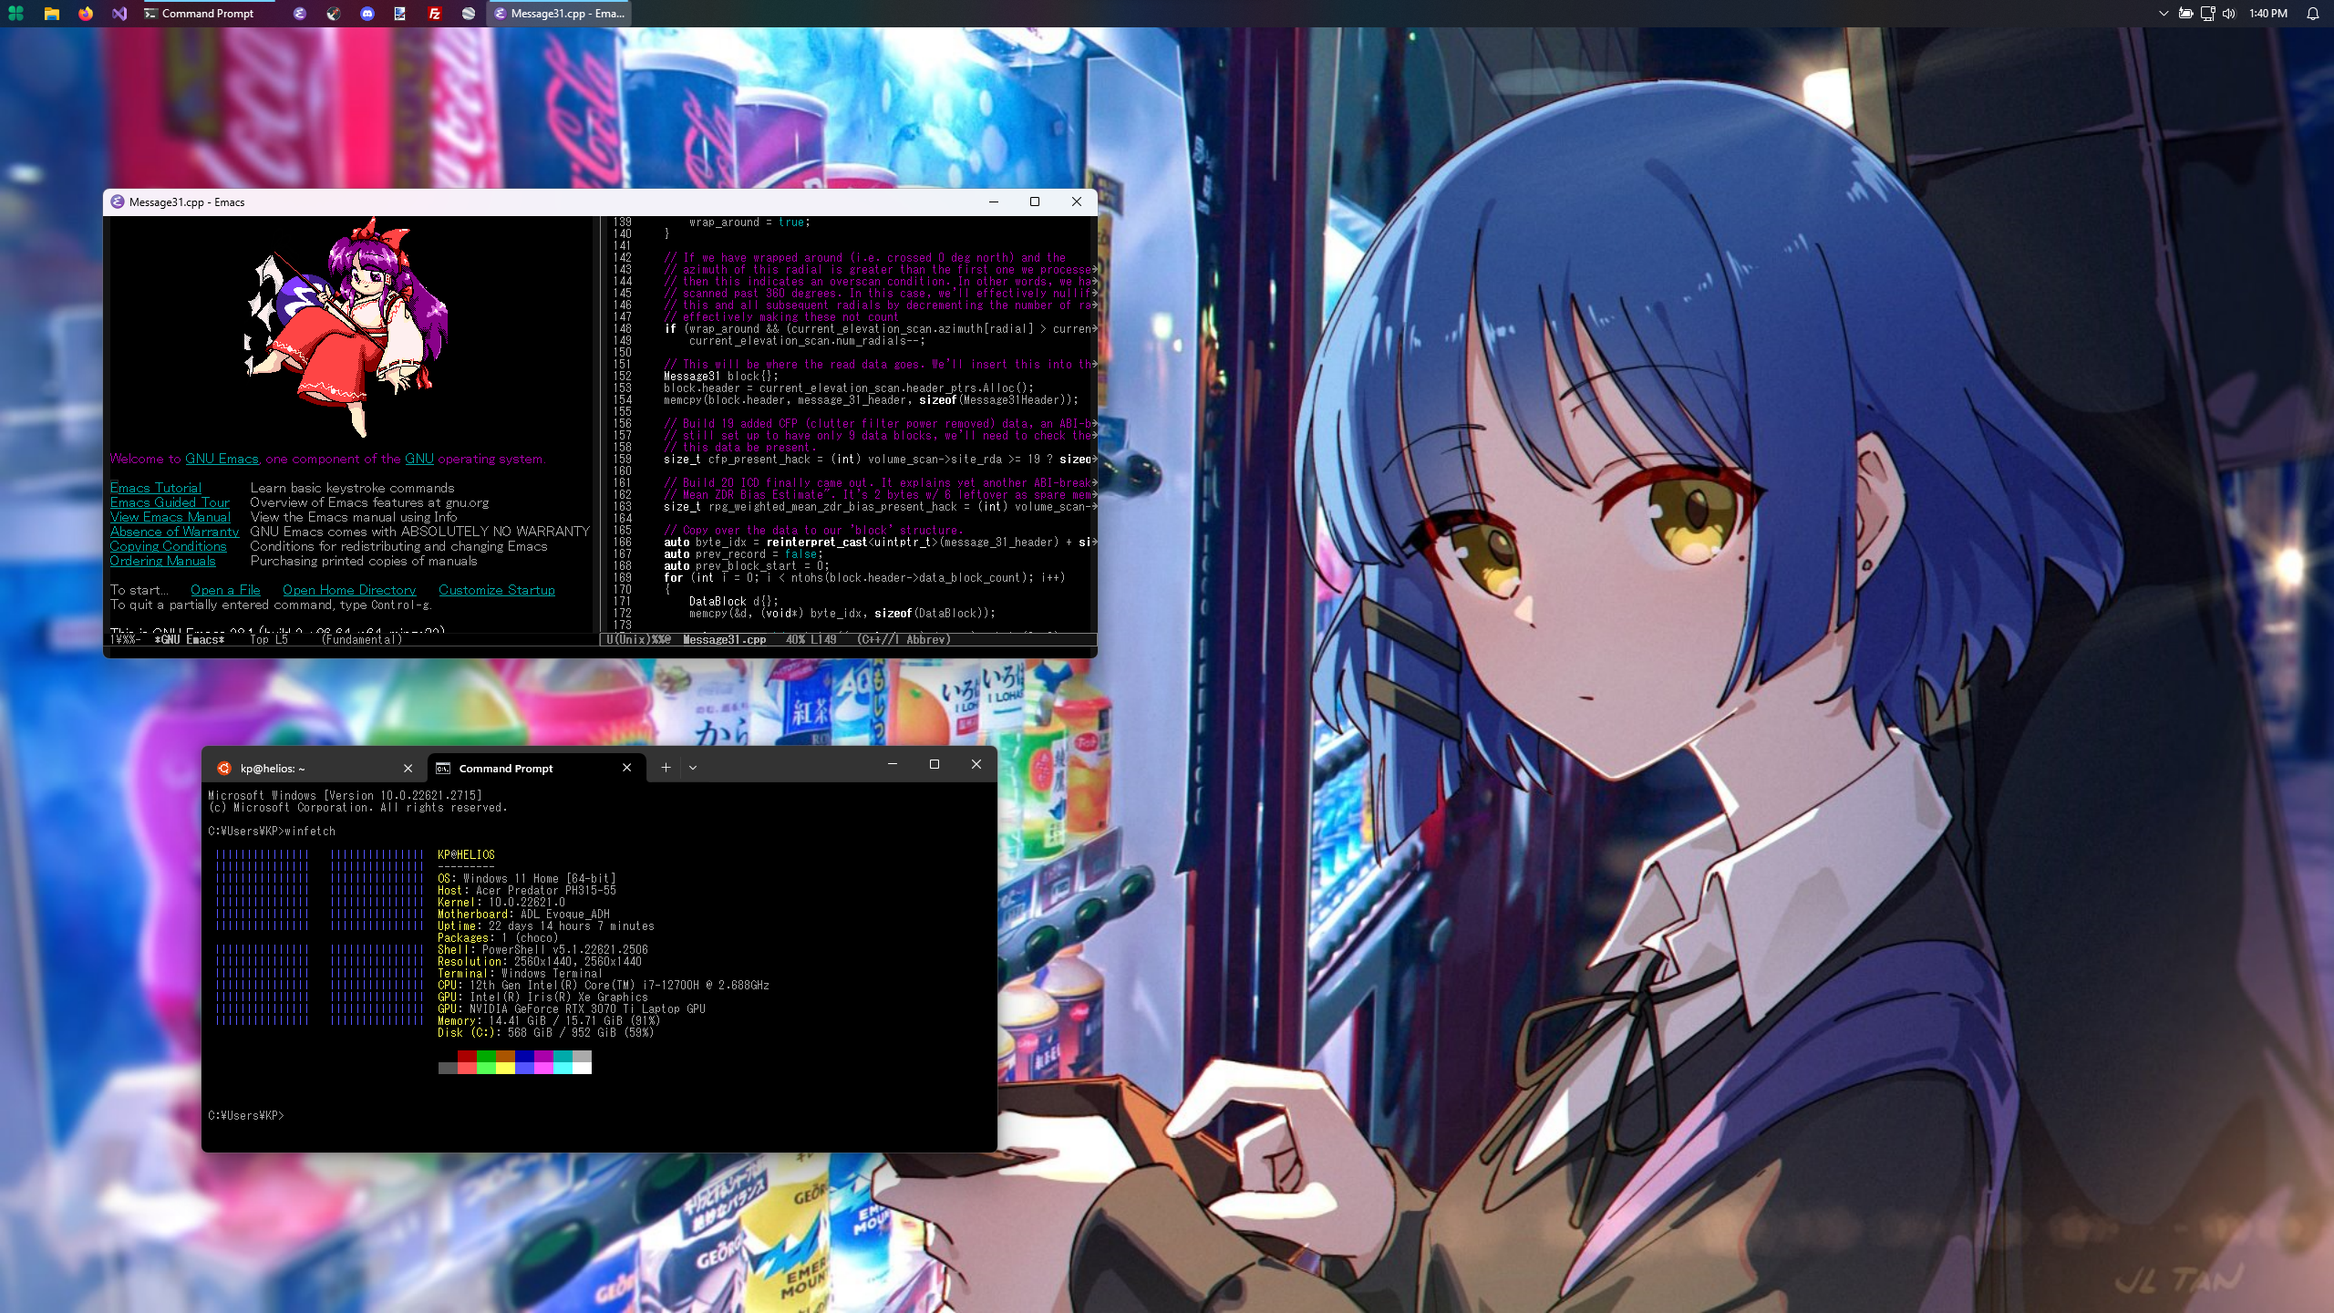Switch to Command Prompt taskbar button
The height and width of the screenshot is (1313, 2334).
point(208,14)
